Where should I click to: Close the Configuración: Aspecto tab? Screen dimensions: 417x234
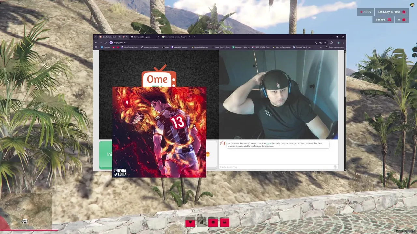158,37
